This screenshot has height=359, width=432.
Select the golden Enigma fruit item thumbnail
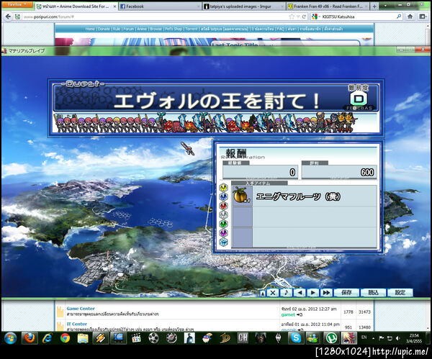pyautogui.click(x=242, y=195)
